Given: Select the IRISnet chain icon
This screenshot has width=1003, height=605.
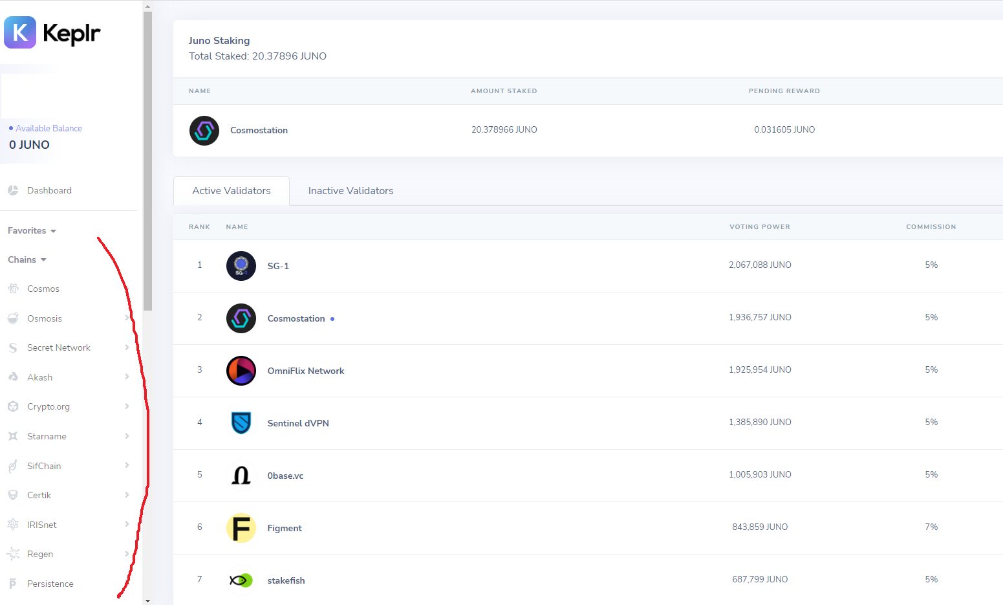Looking at the screenshot, I should tap(13, 525).
